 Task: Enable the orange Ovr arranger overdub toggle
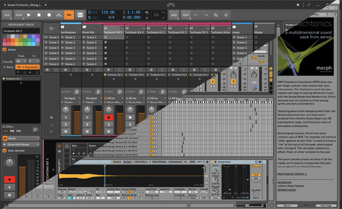(x=69, y=15)
